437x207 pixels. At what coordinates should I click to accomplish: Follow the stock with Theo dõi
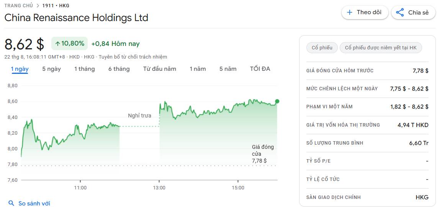(x=365, y=13)
